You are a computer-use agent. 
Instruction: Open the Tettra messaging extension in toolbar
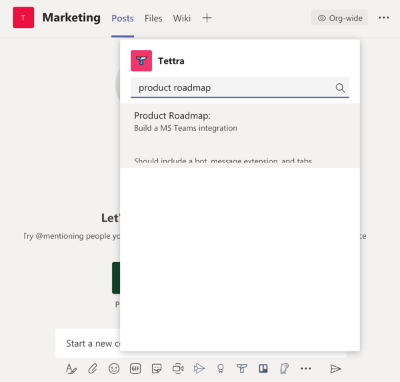[242, 369]
